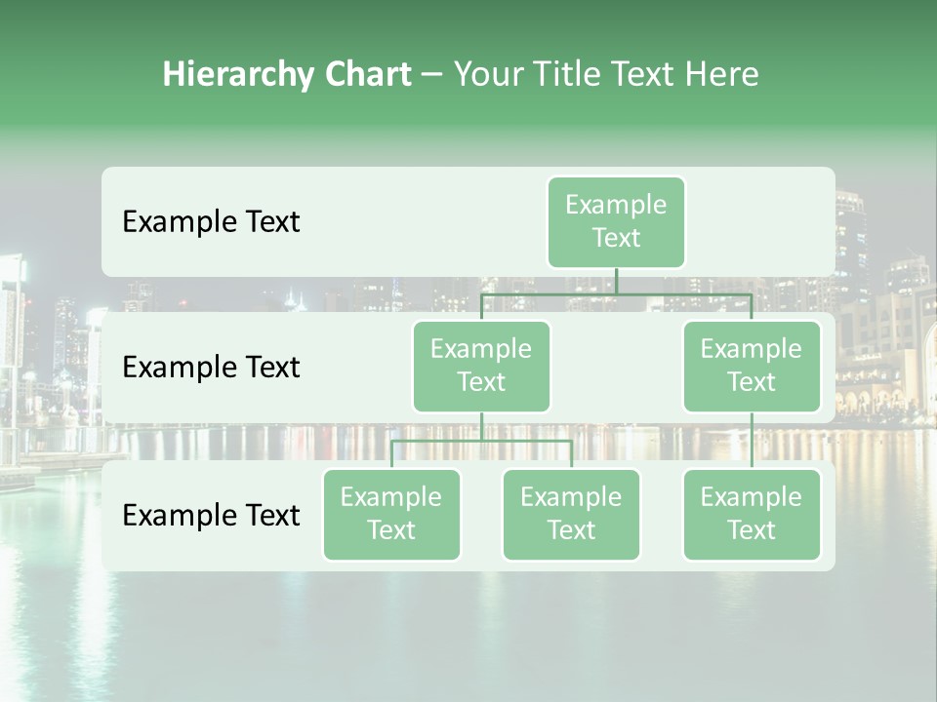
Task: Click the rightmost box in the bottom level
Action: pos(752,515)
